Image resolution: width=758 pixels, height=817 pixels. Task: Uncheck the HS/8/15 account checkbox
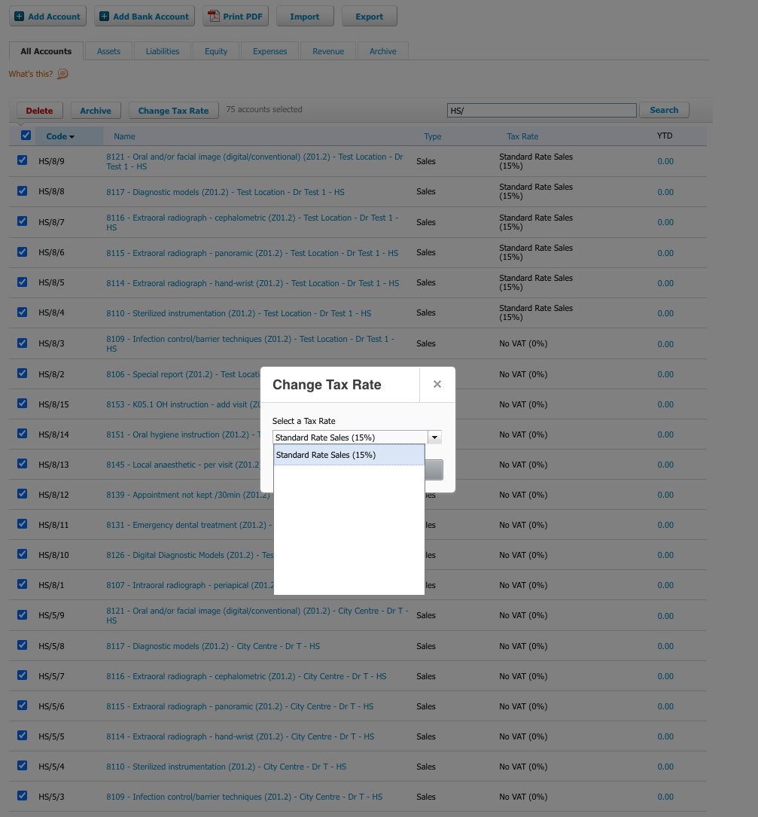23,404
